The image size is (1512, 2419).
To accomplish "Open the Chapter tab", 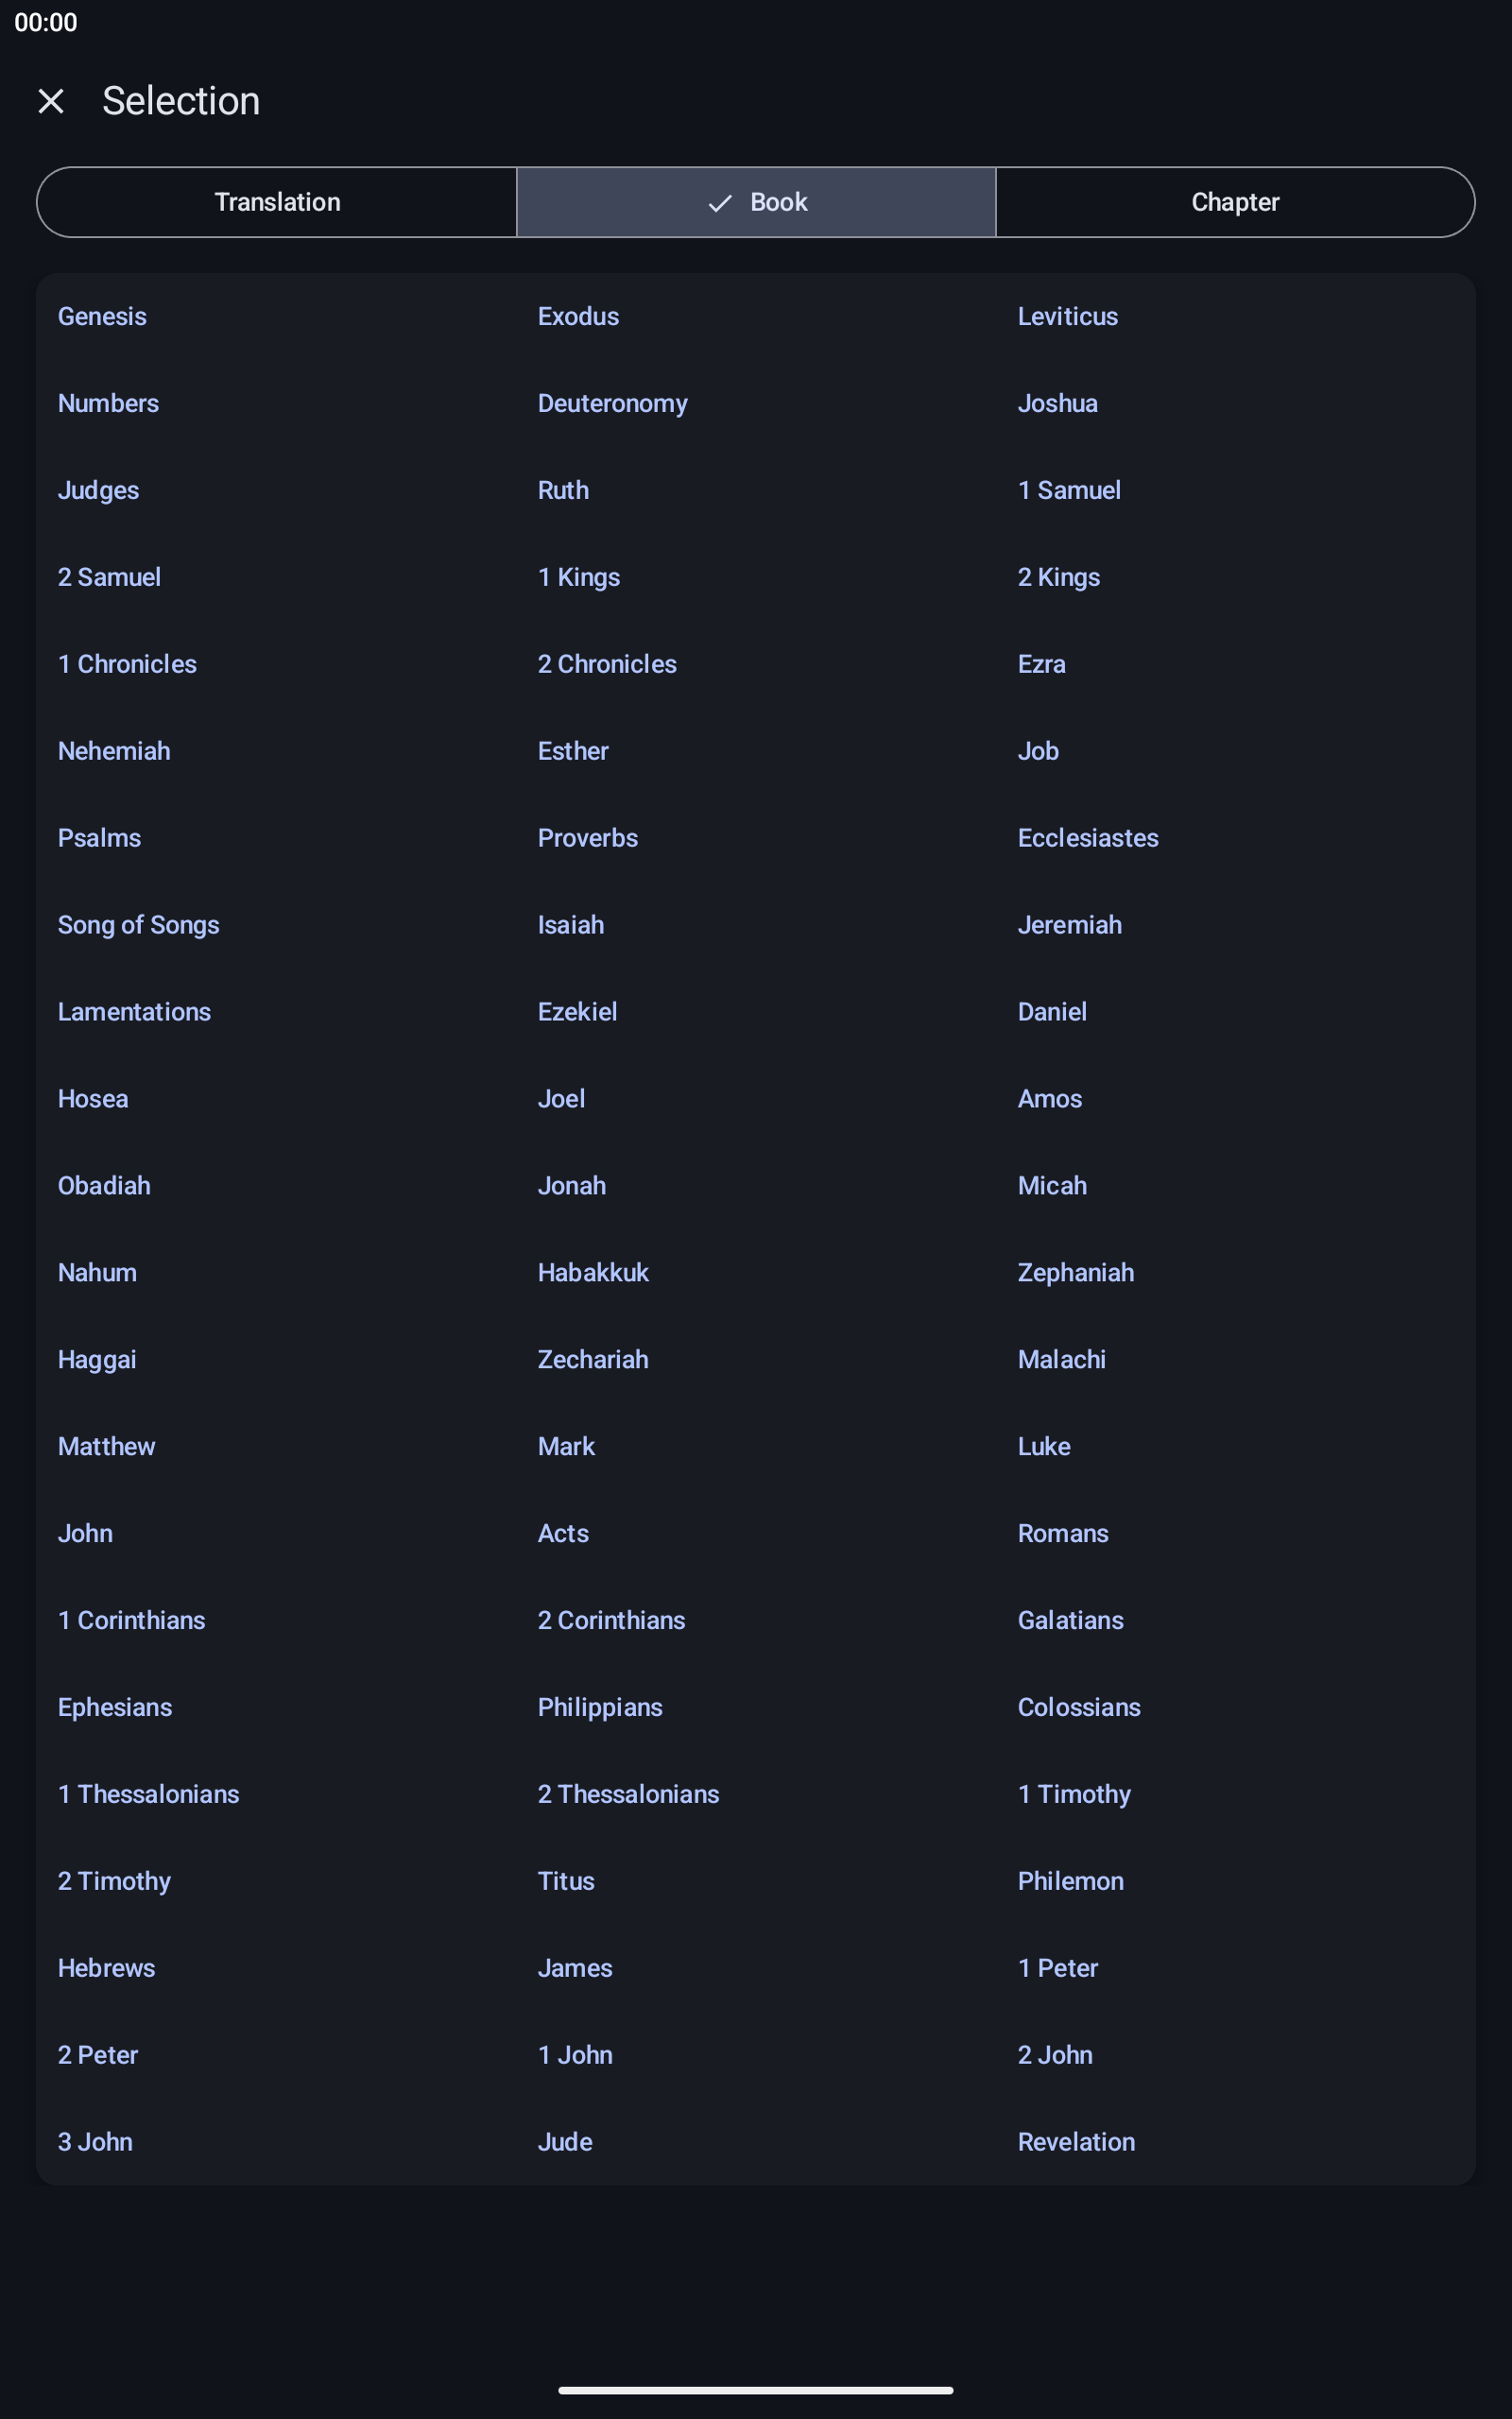I will (x=1235, y=202).
